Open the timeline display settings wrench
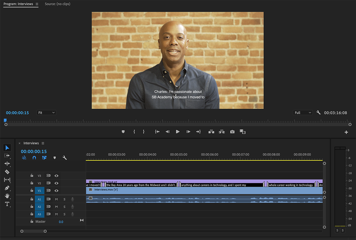Viewport: 356px width, 240px height. tap(65, 158)
